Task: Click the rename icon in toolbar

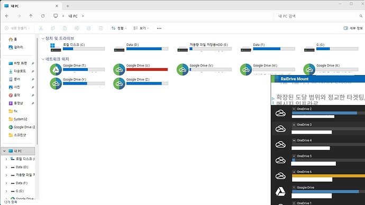Action: (77, 28)
